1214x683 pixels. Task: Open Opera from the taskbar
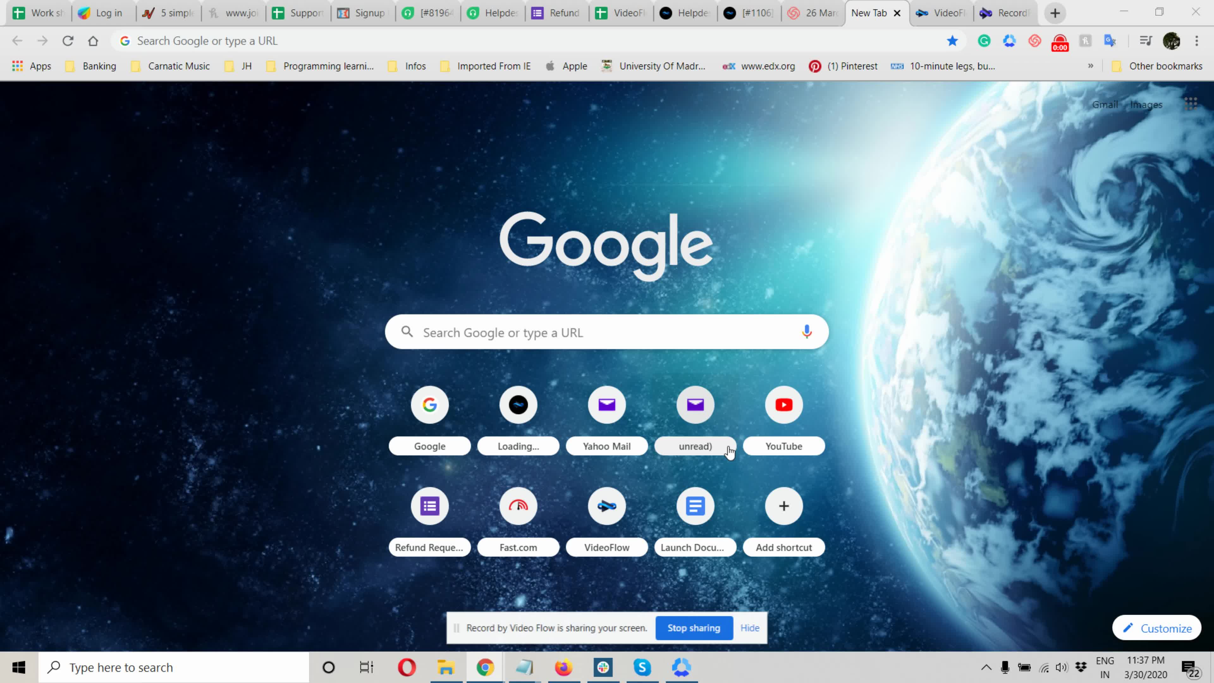click(x=407, y=668)
